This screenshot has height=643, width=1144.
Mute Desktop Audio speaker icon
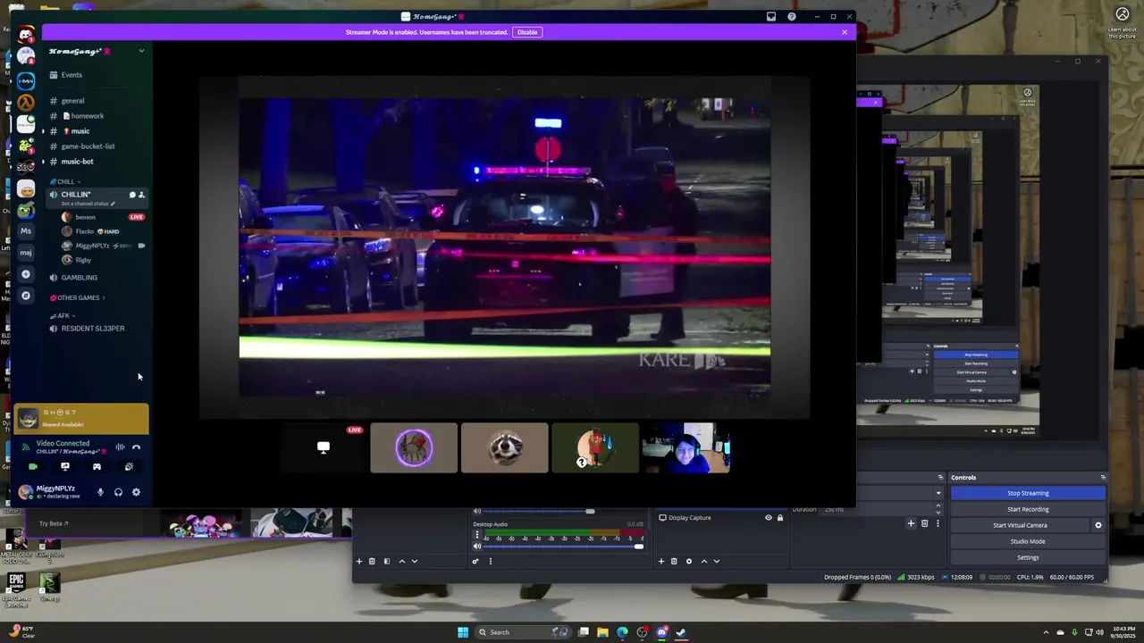point(476,546)
